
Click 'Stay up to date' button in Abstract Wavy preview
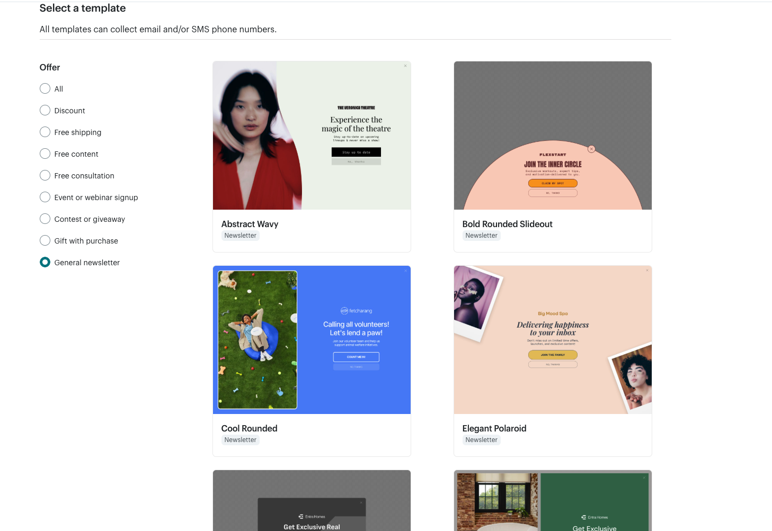tap(356, 152)
